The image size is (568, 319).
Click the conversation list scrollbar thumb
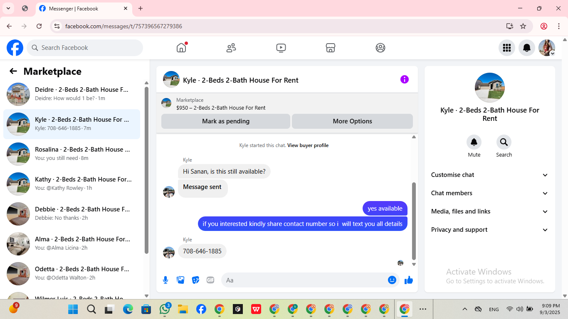point(146,170)
